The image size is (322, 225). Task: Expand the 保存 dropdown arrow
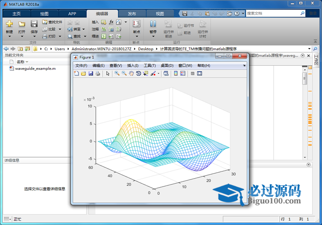[x=34, y=36]
